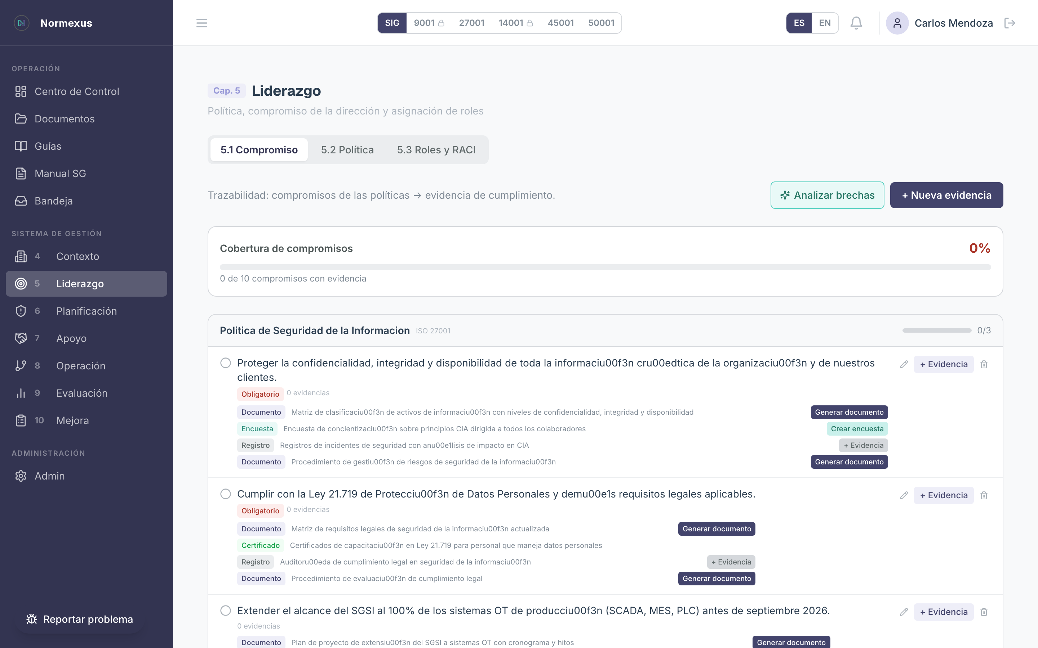The height and width of the screenshot is (648, 1038).
Task: Go to chapter 6 Planificación
Action: (x=86, y=311)
